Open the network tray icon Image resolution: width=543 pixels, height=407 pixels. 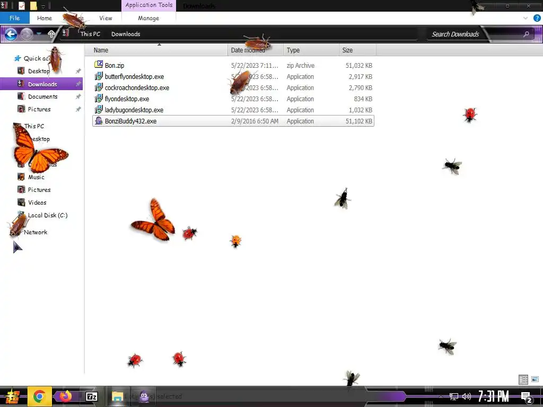(x=454, y=396)
